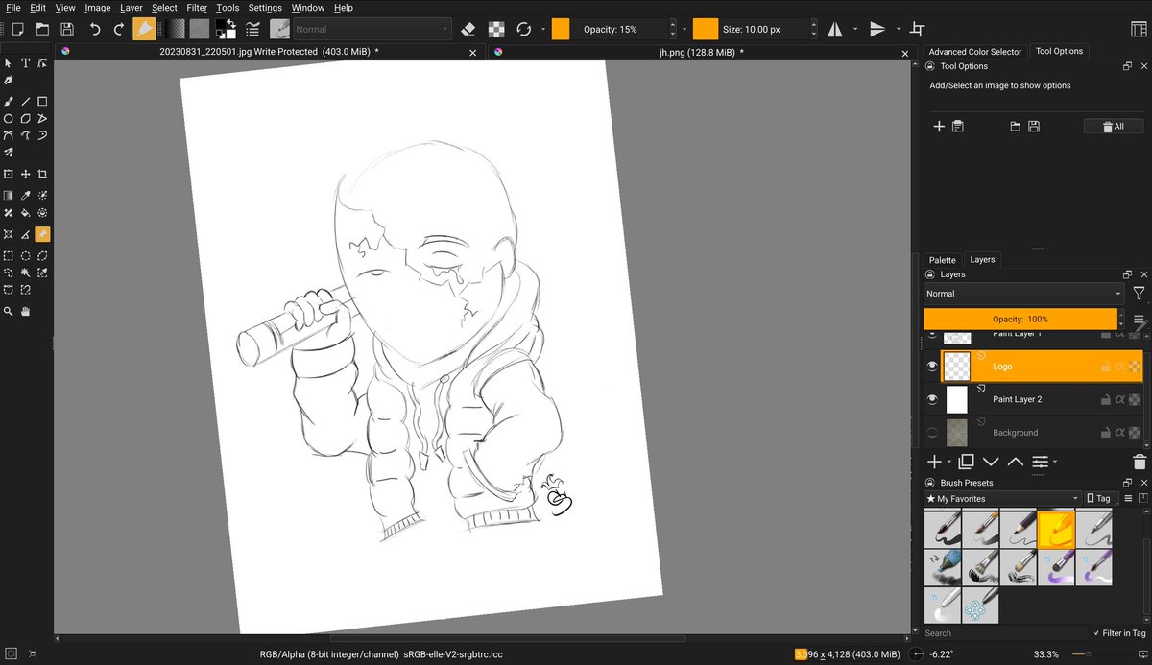Viewport: 1152px width, 665px height.
Task: Move the layer down in the stack
Action: [x=991, y=462]
